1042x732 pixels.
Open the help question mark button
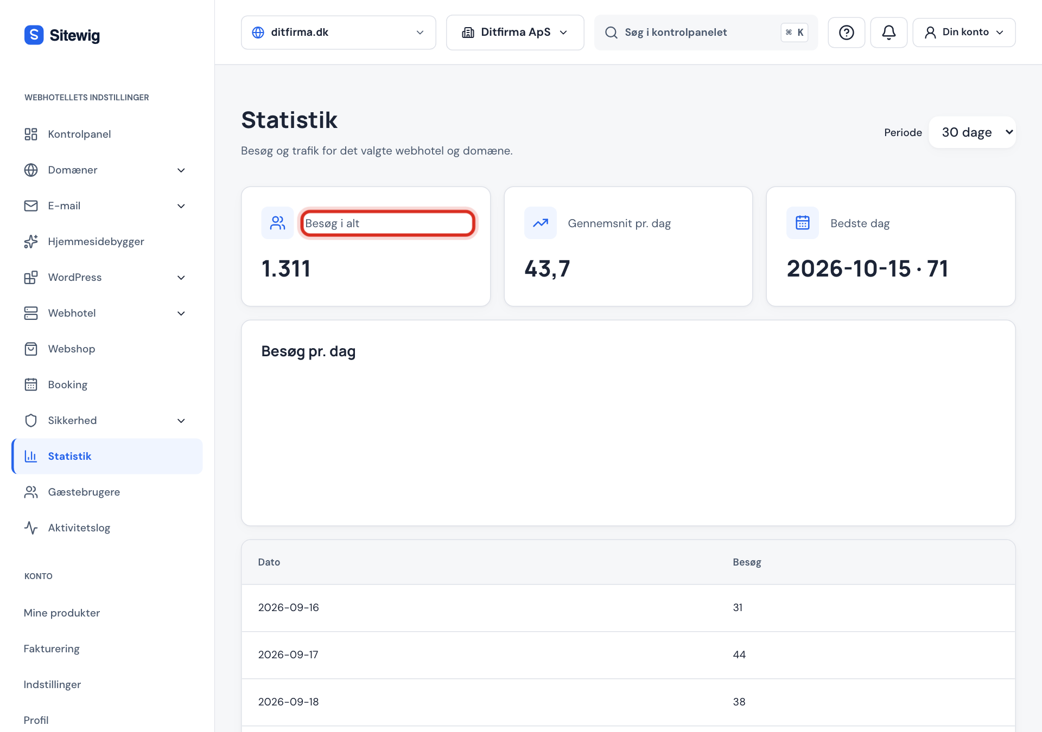846,33
